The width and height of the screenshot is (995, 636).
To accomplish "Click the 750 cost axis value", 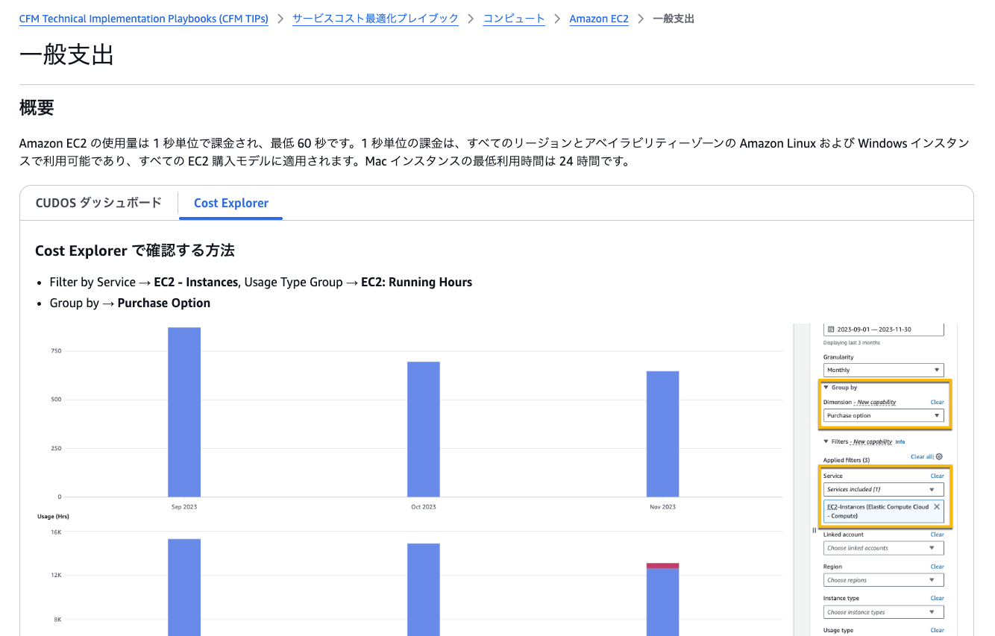I will (x=57, y=351).
